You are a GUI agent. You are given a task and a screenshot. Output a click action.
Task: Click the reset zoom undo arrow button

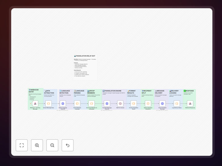coord(67,145)
